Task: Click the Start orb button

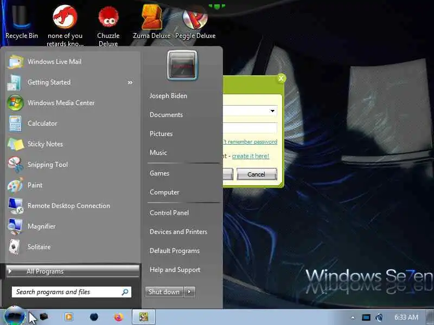Action: click(15, 317)
